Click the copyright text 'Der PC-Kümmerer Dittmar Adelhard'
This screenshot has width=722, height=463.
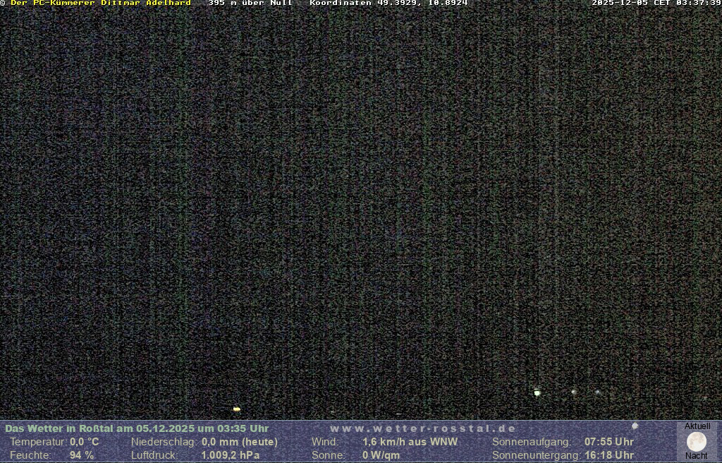pyautogui.click(x=100, y=4)
